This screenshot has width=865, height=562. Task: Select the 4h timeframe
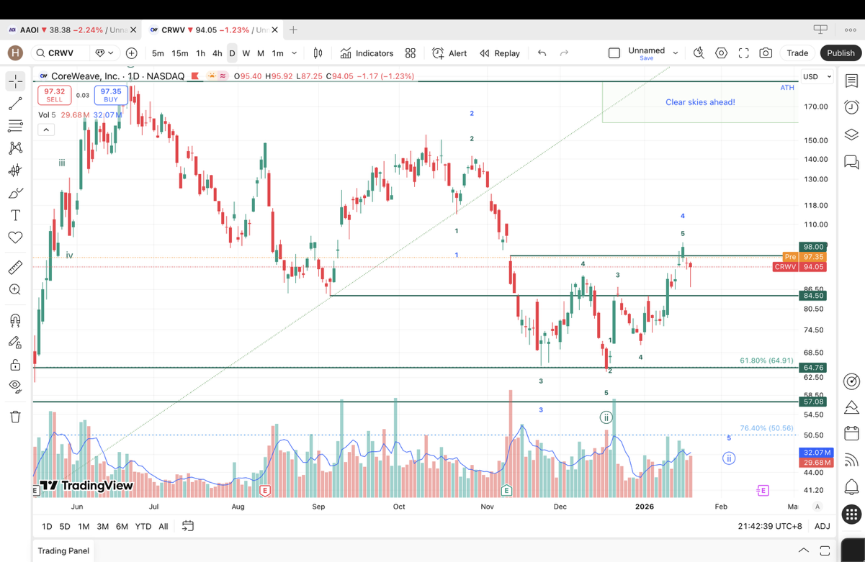point(217,53)
